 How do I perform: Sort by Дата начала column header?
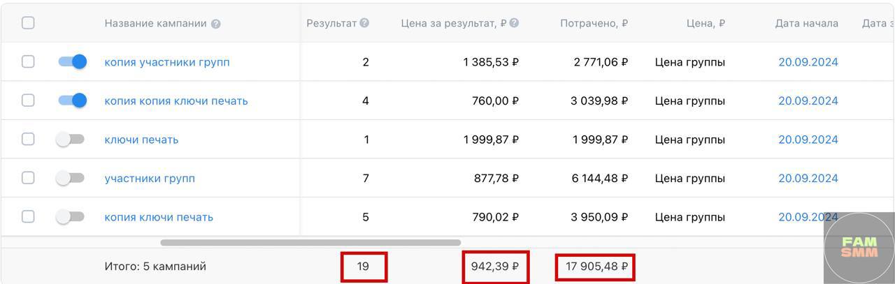[x=806, y=23]
